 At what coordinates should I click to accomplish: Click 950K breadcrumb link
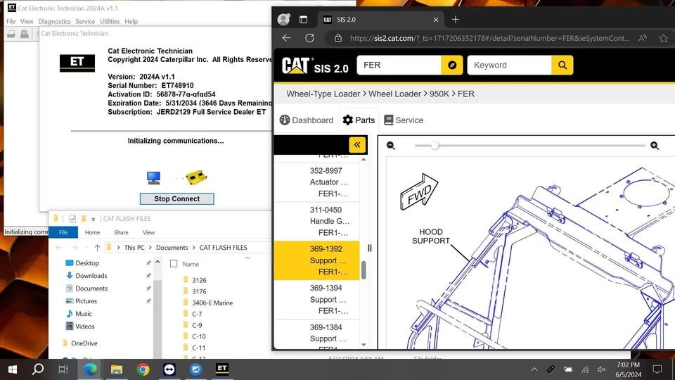pyautogui.click(x=439, y=94)
